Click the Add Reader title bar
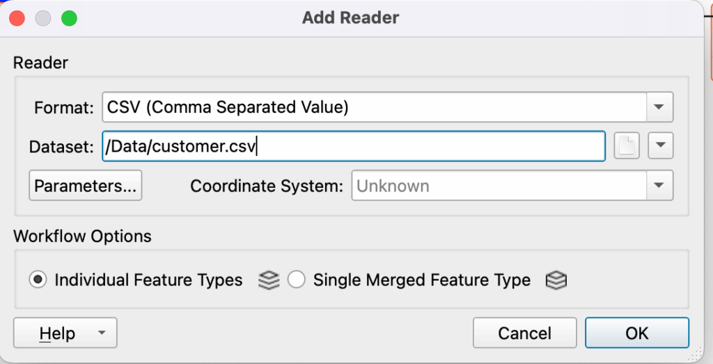713x364 pixels. point(350,18)
